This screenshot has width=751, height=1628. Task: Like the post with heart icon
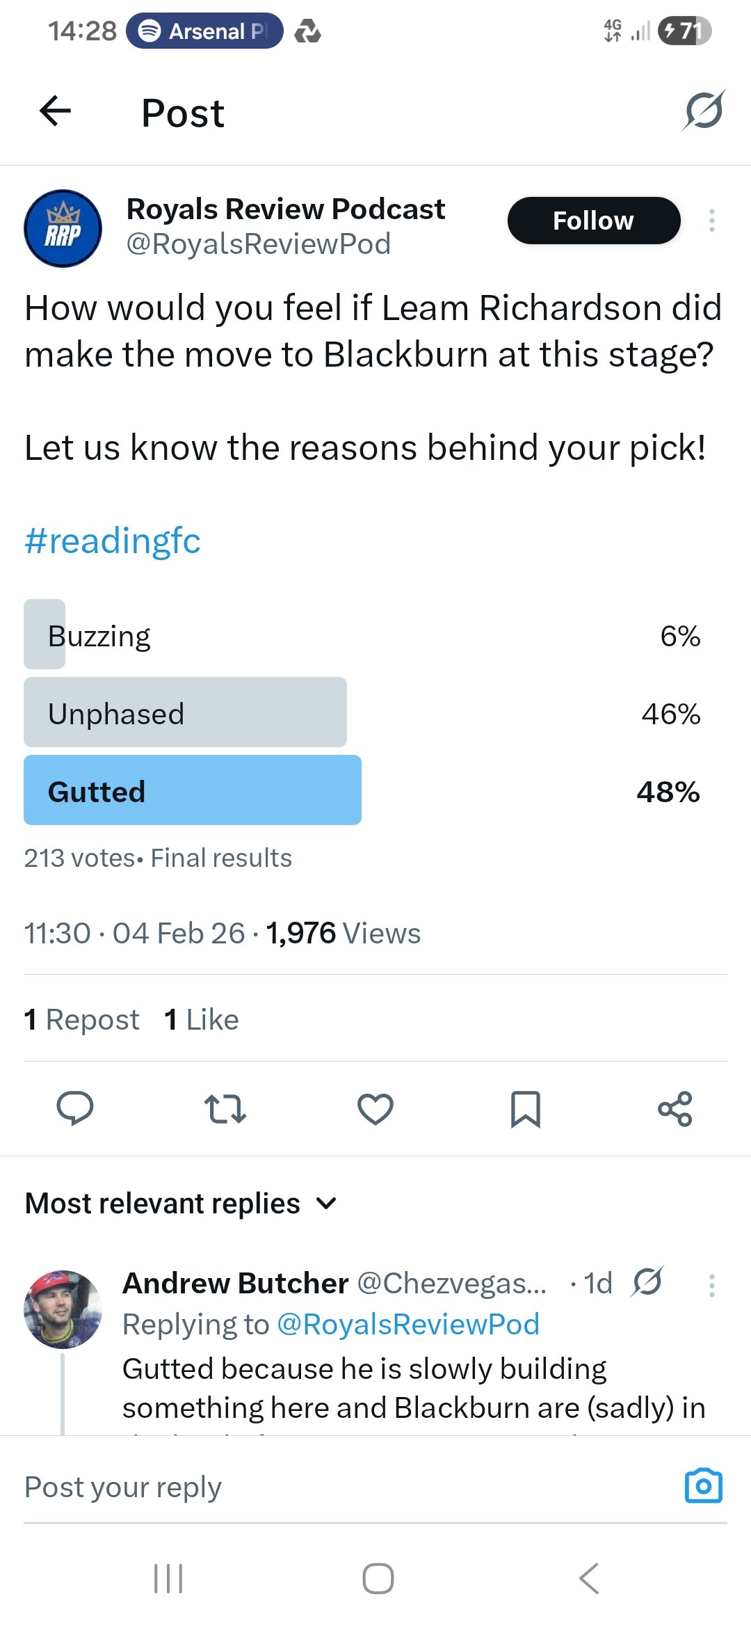click(x=375, y=1109)
